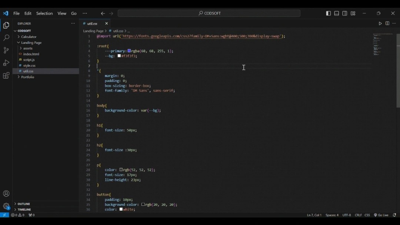The height and width of the screenshot is (225, 400).
Task: Click the CODSOFT command center search box
Action: [x=209, y=13]
